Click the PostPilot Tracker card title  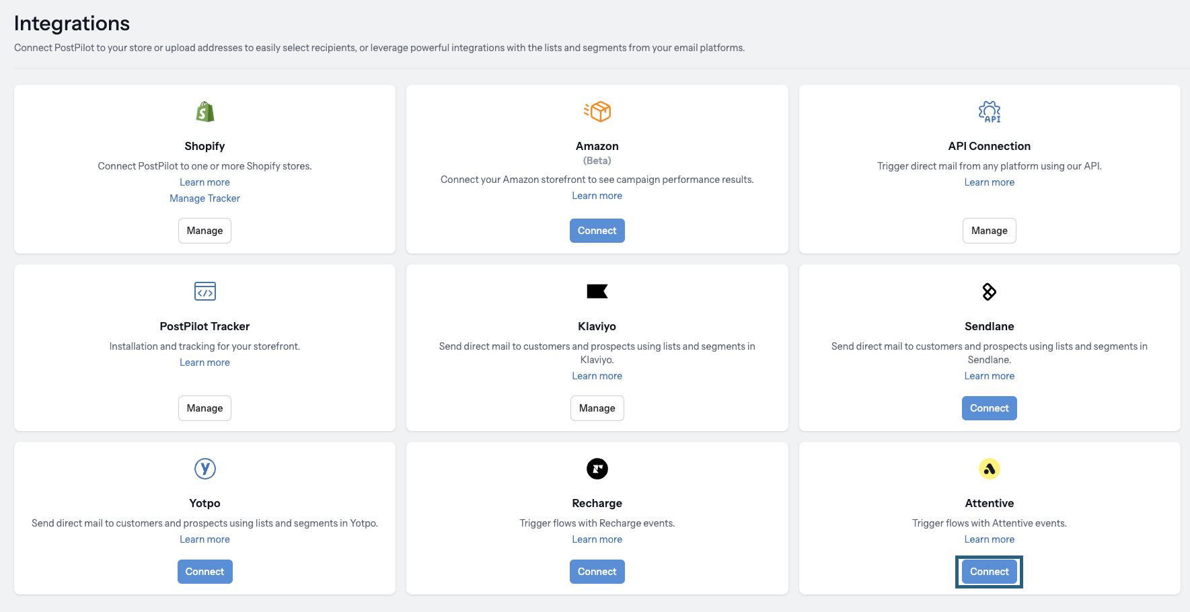pos(205,326)
